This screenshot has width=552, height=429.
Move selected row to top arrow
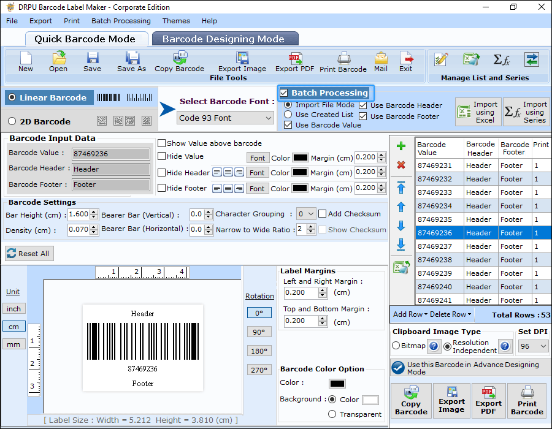point(401,188)
